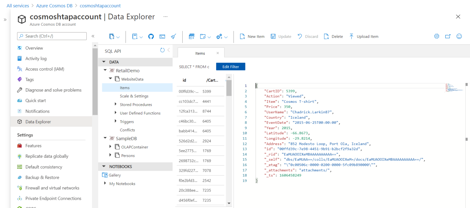Launch the integrated terminal icon

point(162,36)
